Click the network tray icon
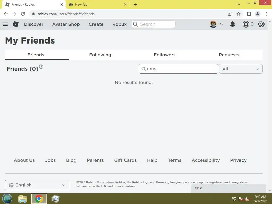This screenshot has height=204, width=272. coord(234,199)
